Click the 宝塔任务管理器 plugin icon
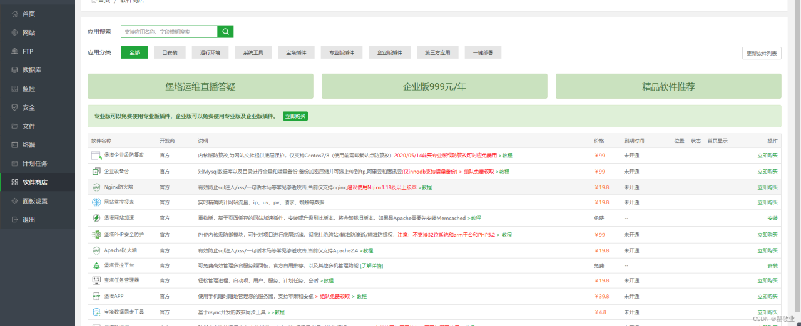This screenshot has width=801, height=326. pyautogui.click(x=96, y=280)
